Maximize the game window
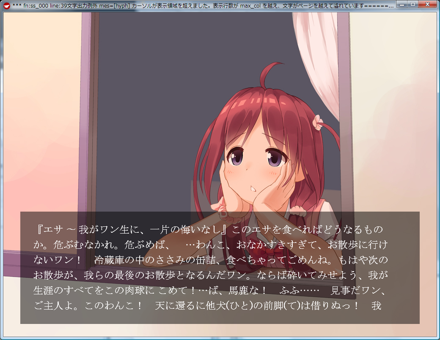The height and width of the screenshot is (340, 440). 413,5
